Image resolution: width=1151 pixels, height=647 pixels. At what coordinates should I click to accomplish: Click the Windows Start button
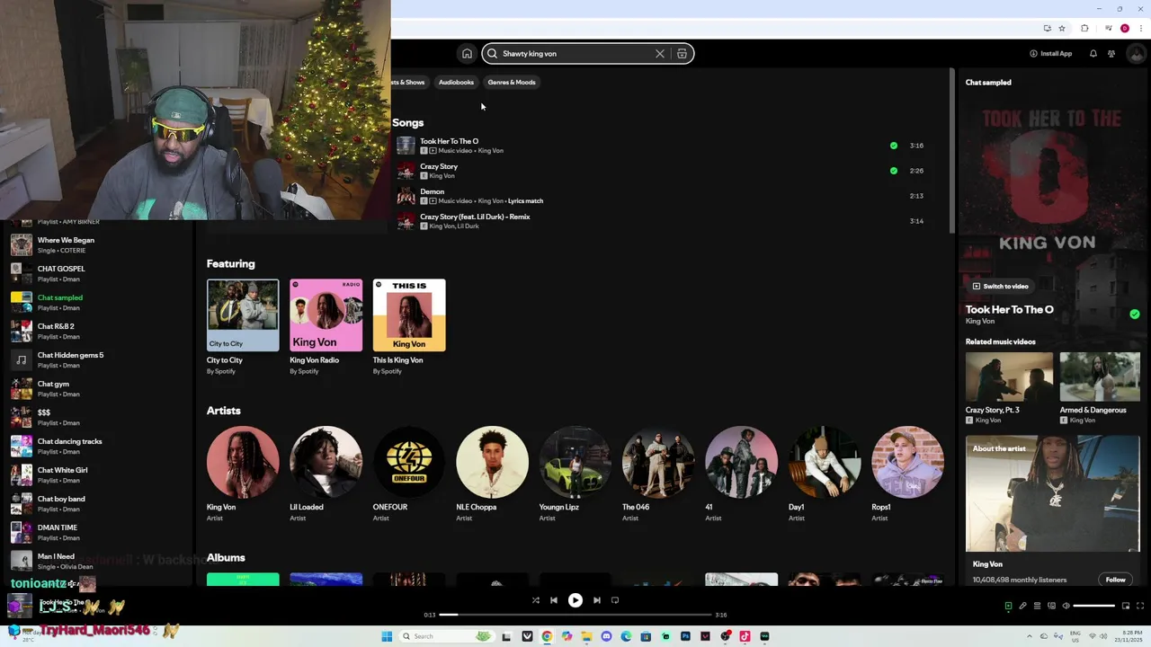point(387,636)
